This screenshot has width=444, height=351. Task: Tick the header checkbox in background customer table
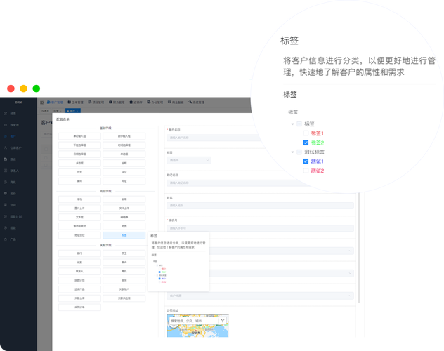[46, 150]
